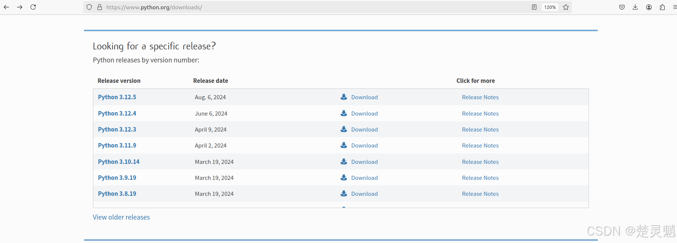Show the browser downloads panel
Screen dimensions: 677x243
point(635,7)
